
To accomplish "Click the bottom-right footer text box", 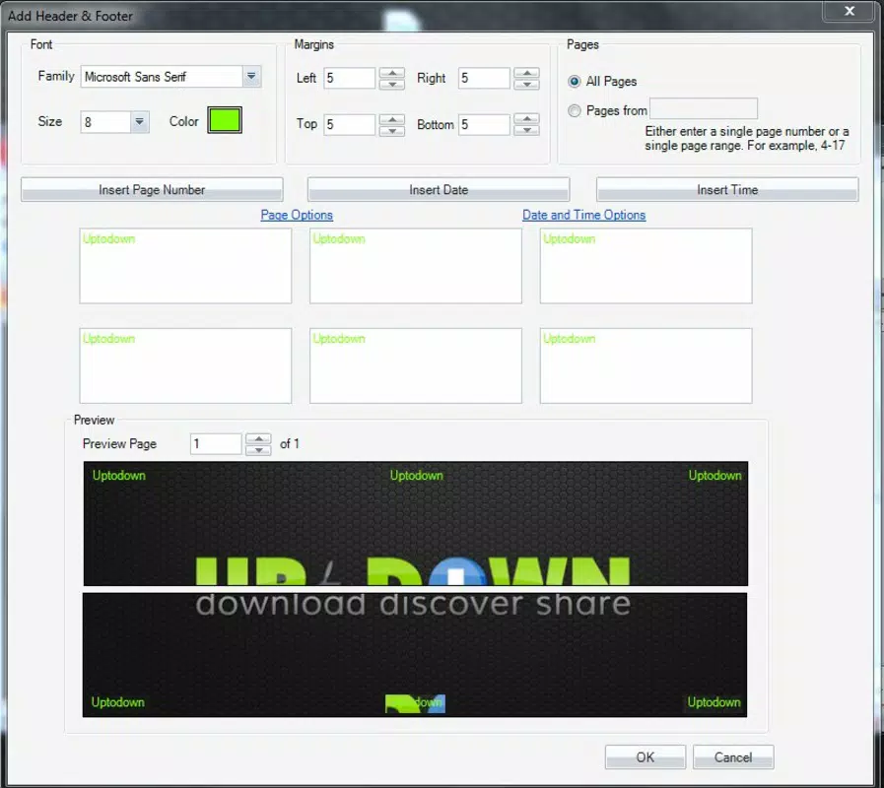I will (646, 365).
